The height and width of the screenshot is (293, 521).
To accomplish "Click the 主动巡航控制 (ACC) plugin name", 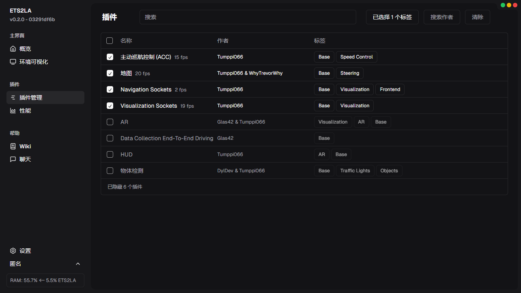I will pos(146,57).
